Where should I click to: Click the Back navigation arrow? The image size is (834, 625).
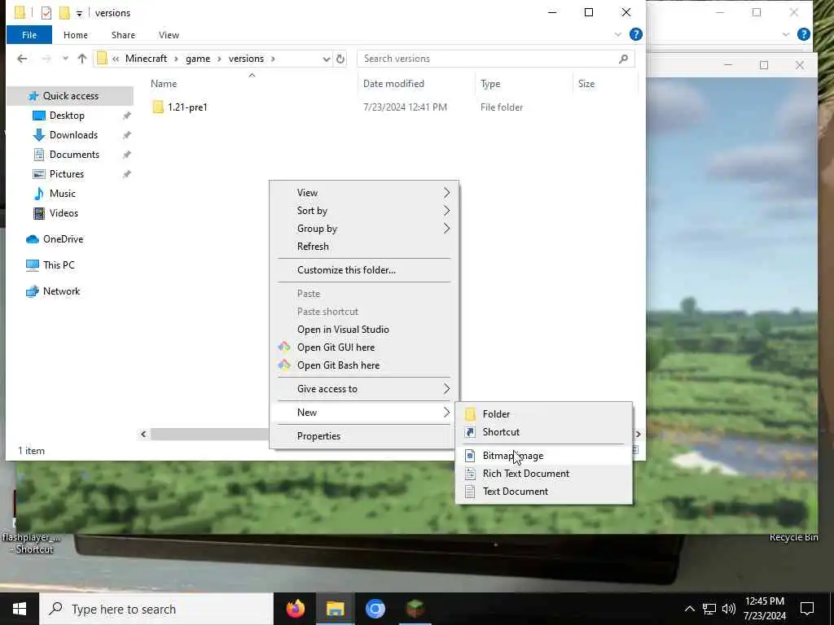pos(22,59)
